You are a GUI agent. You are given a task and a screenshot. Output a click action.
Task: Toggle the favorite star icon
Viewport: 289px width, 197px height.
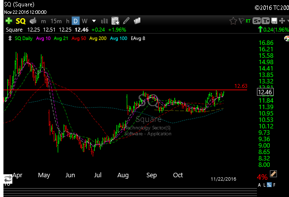tap(233, 21)
